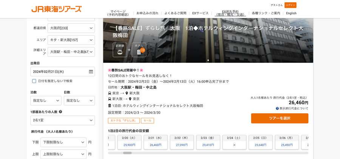Click the orange ログイン button
The width and height of the screenshot is (340, 159).
pos(291,5)
